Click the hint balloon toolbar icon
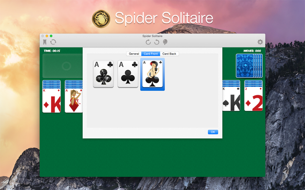Screen dimensions: 305x190 165,42
